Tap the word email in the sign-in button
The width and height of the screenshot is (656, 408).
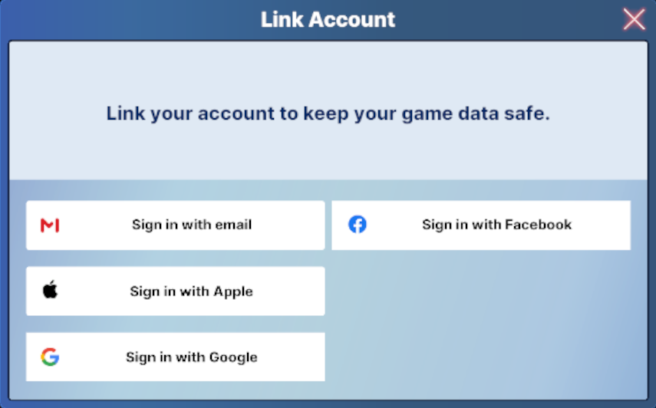(x=233, y=225)
